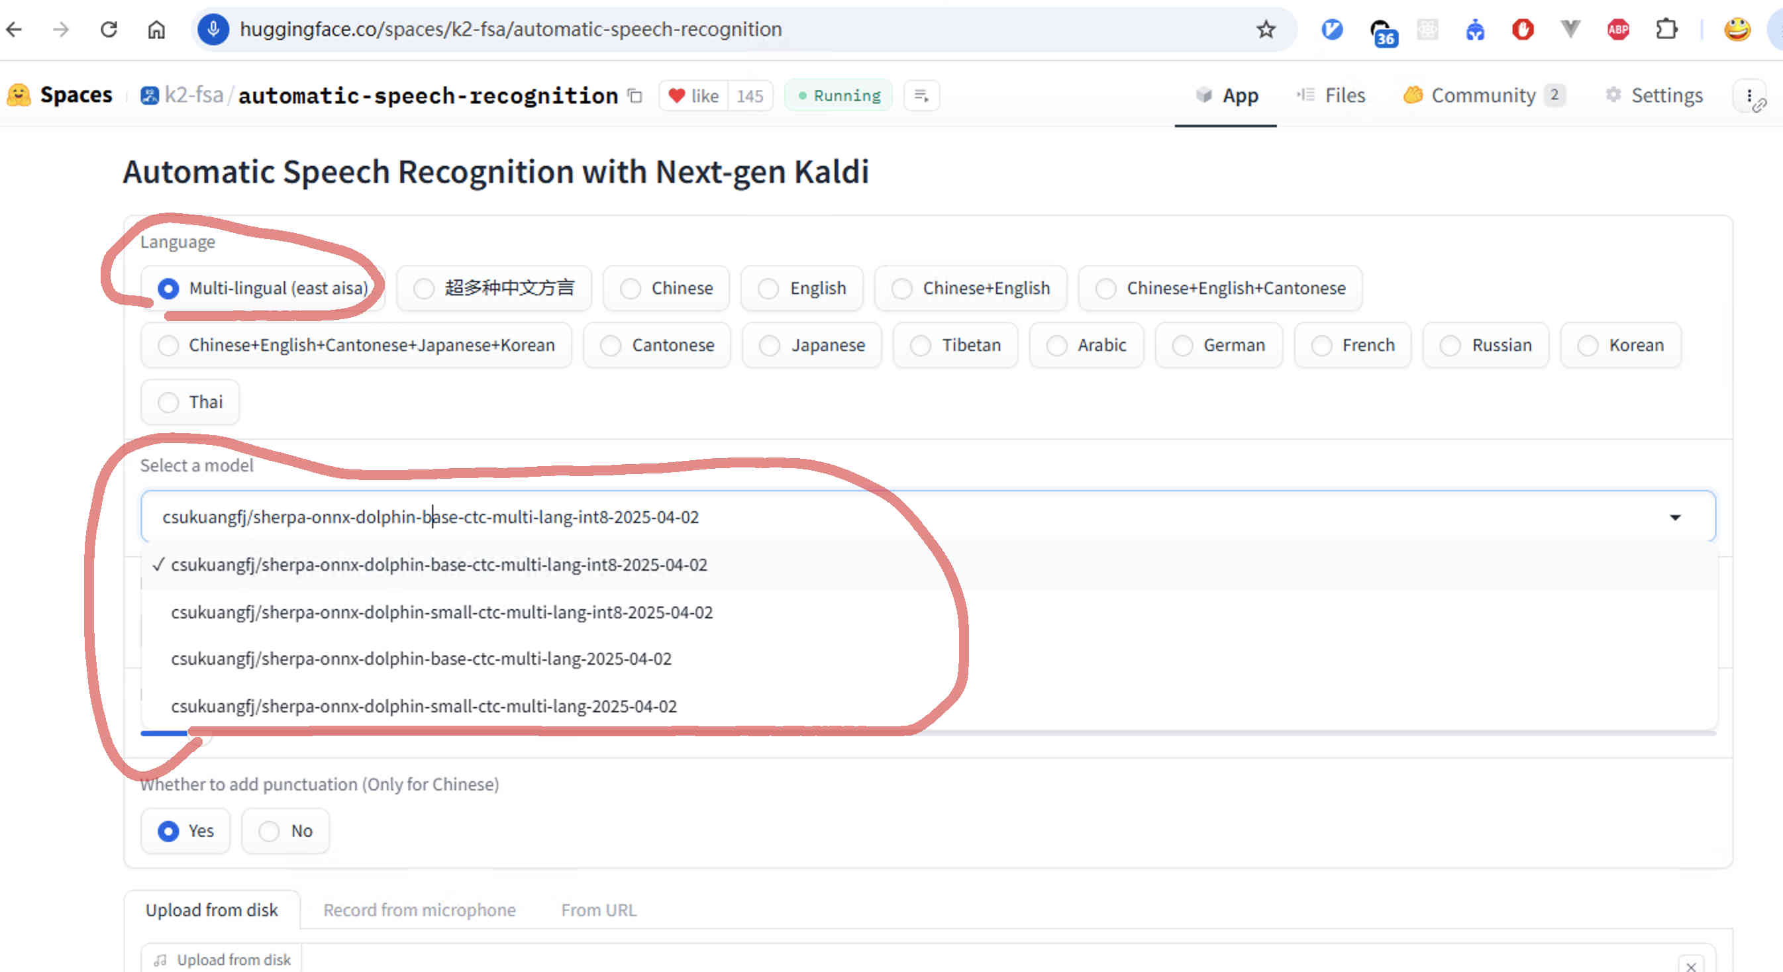1783x972 pixels.
Task: Open the AdBlock Plus extension icon
Action: [x=1617, y=29]
